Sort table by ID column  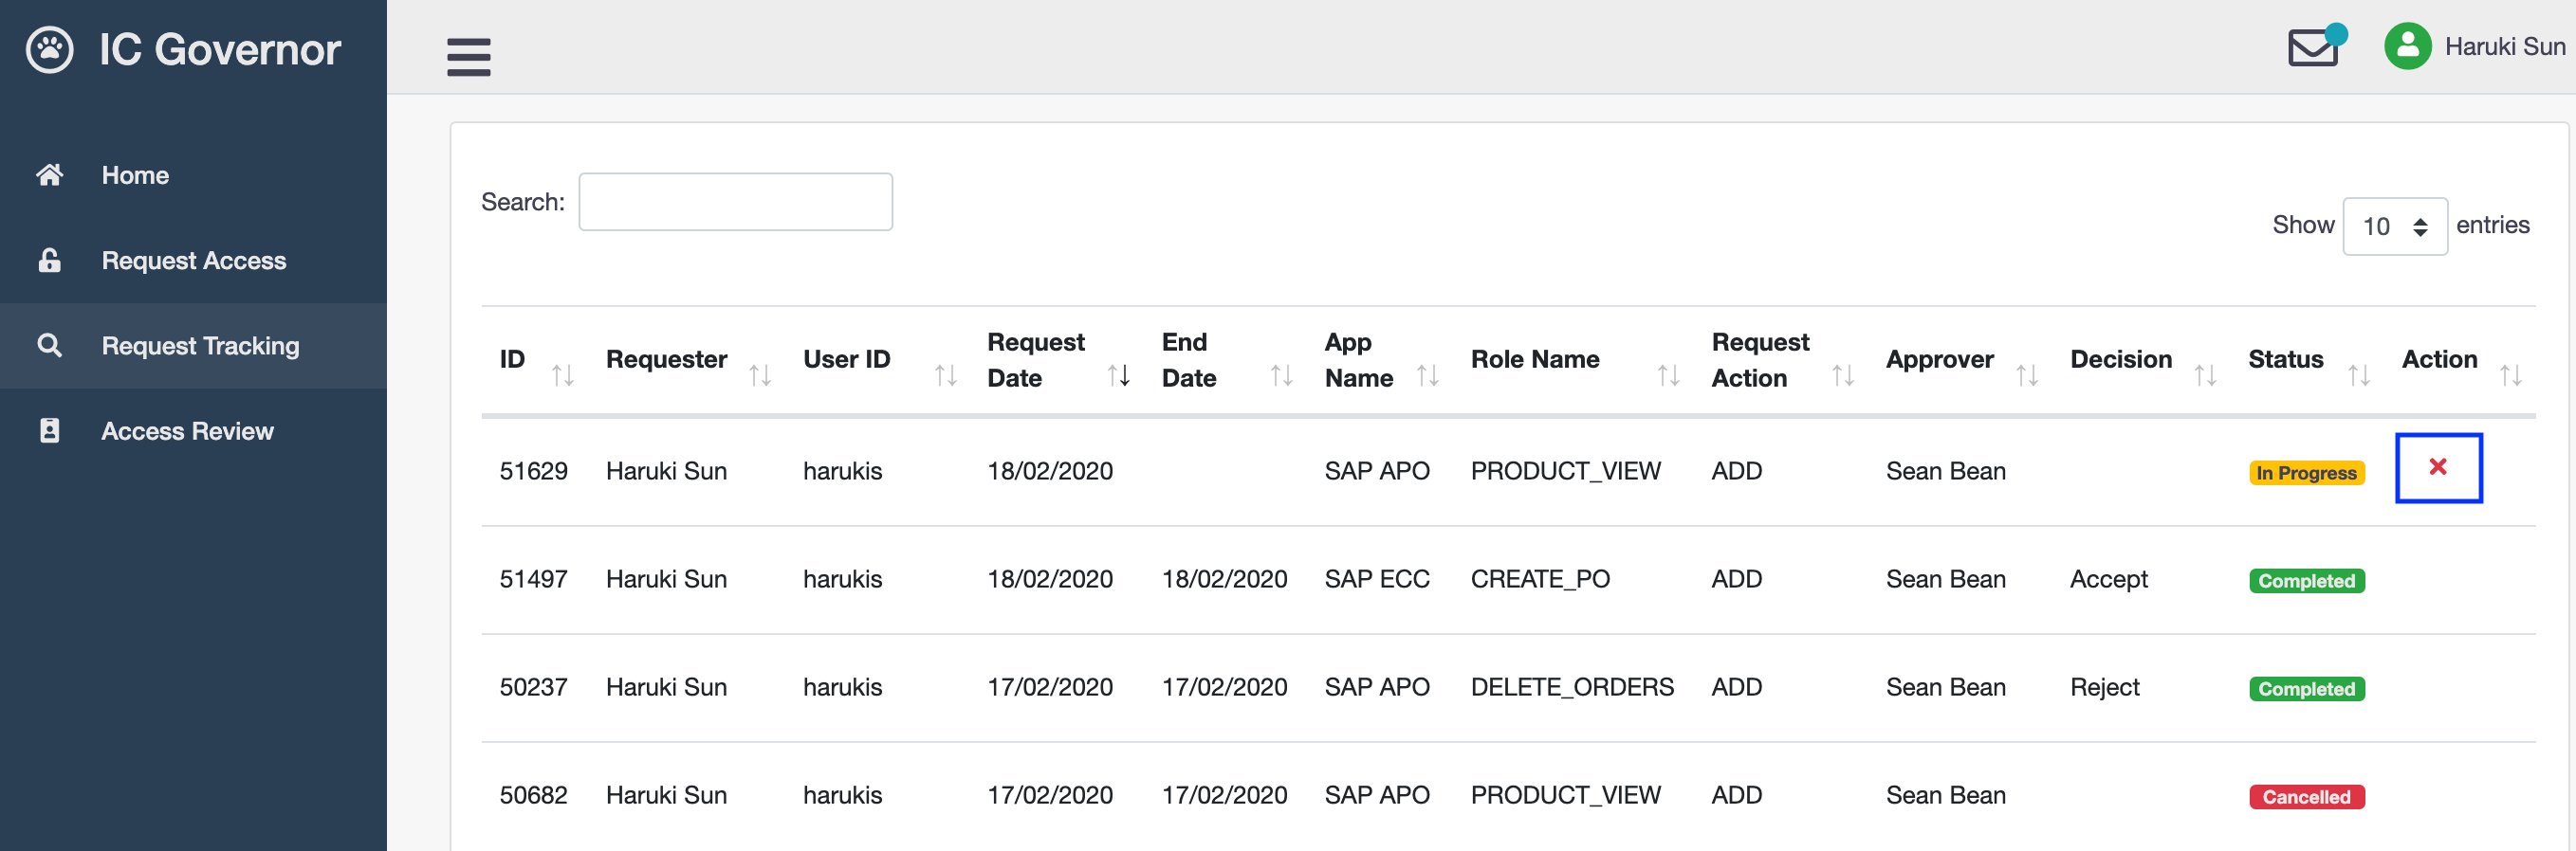click(562, 375)
